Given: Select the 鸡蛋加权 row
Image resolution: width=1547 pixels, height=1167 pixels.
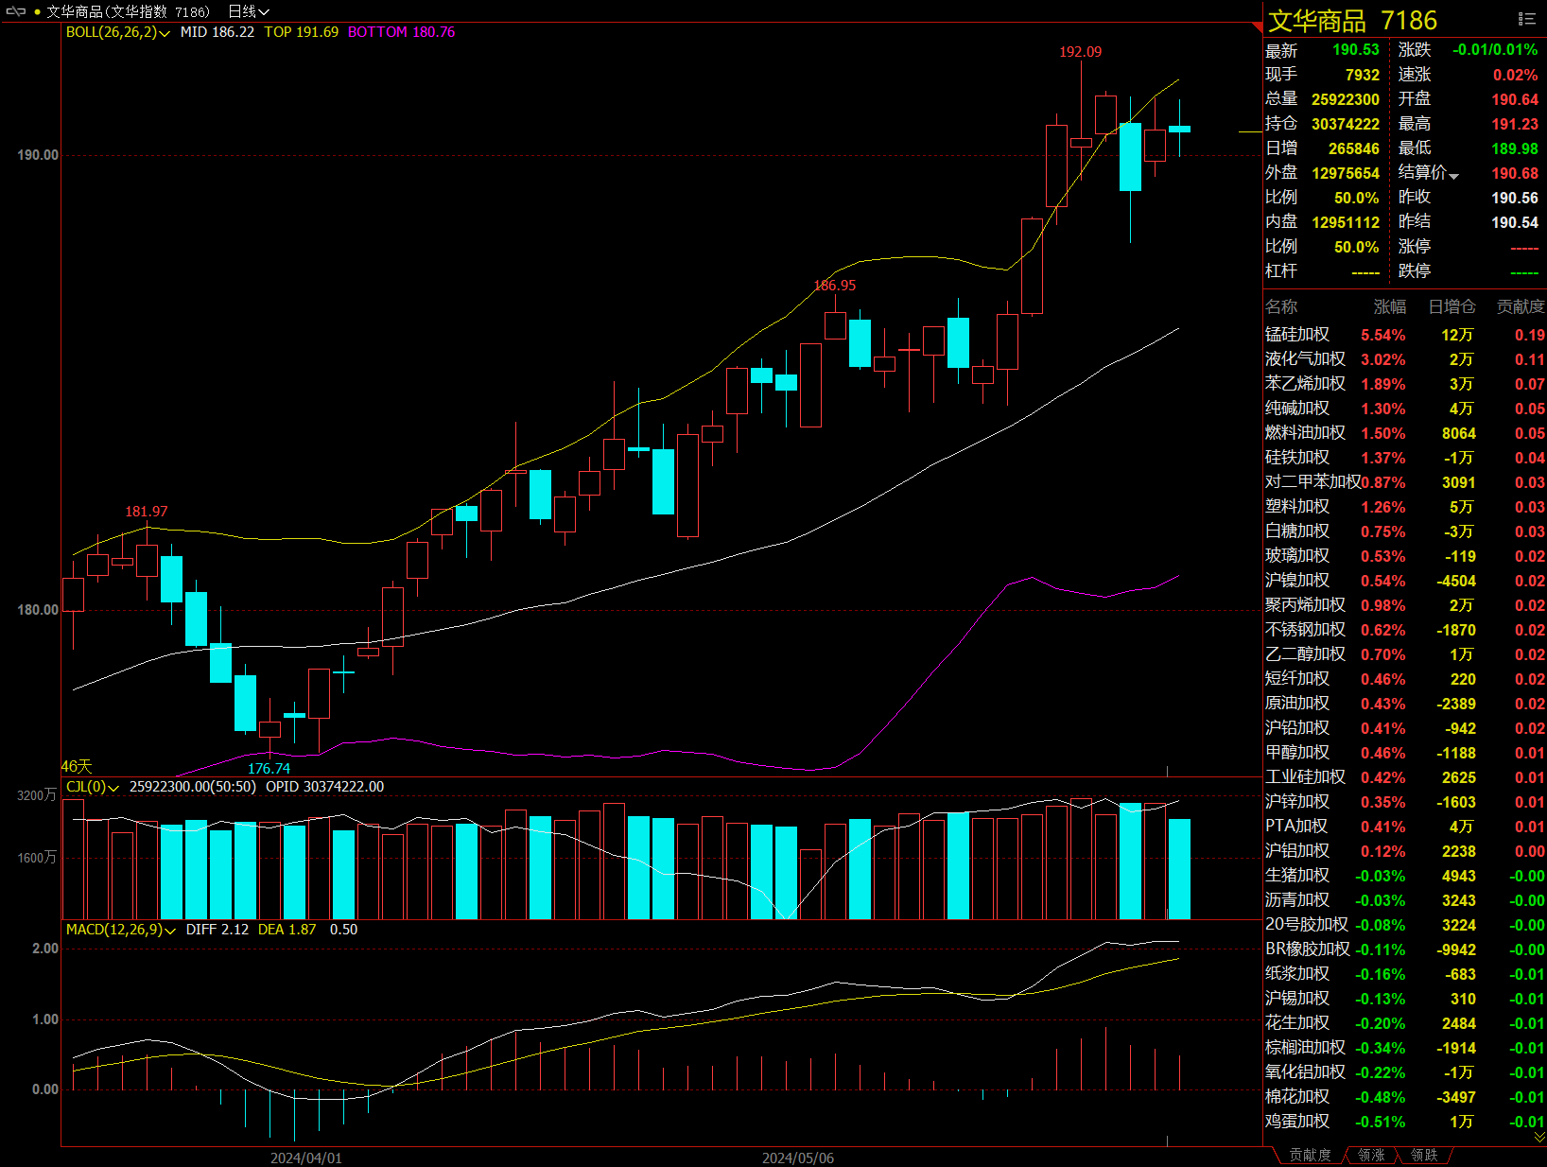Looking at the screenshot, I should click(1405, 1122).
